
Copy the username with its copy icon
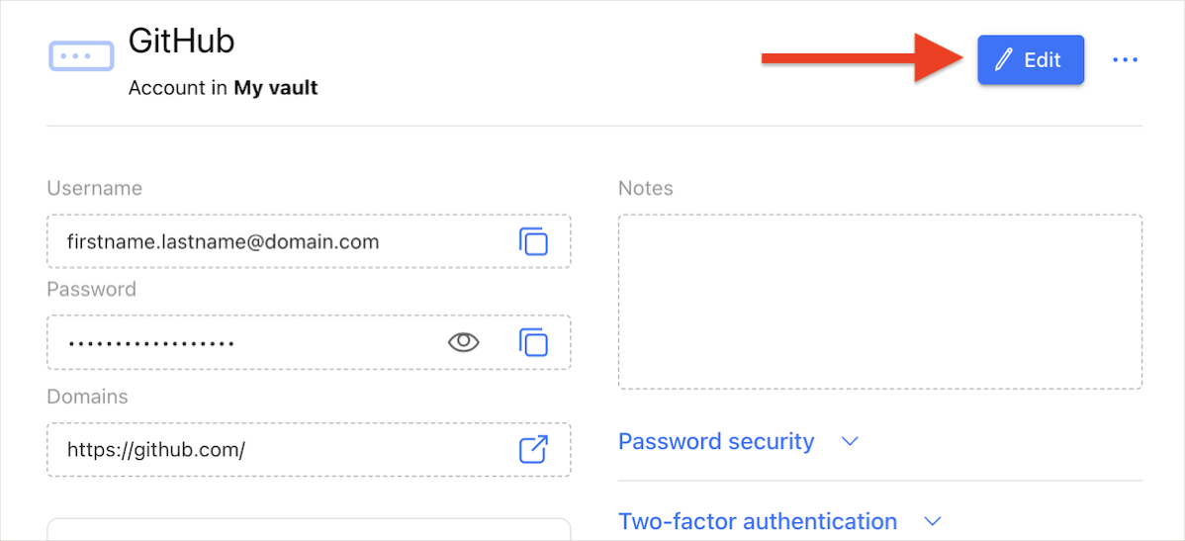[x=533, y=241]
